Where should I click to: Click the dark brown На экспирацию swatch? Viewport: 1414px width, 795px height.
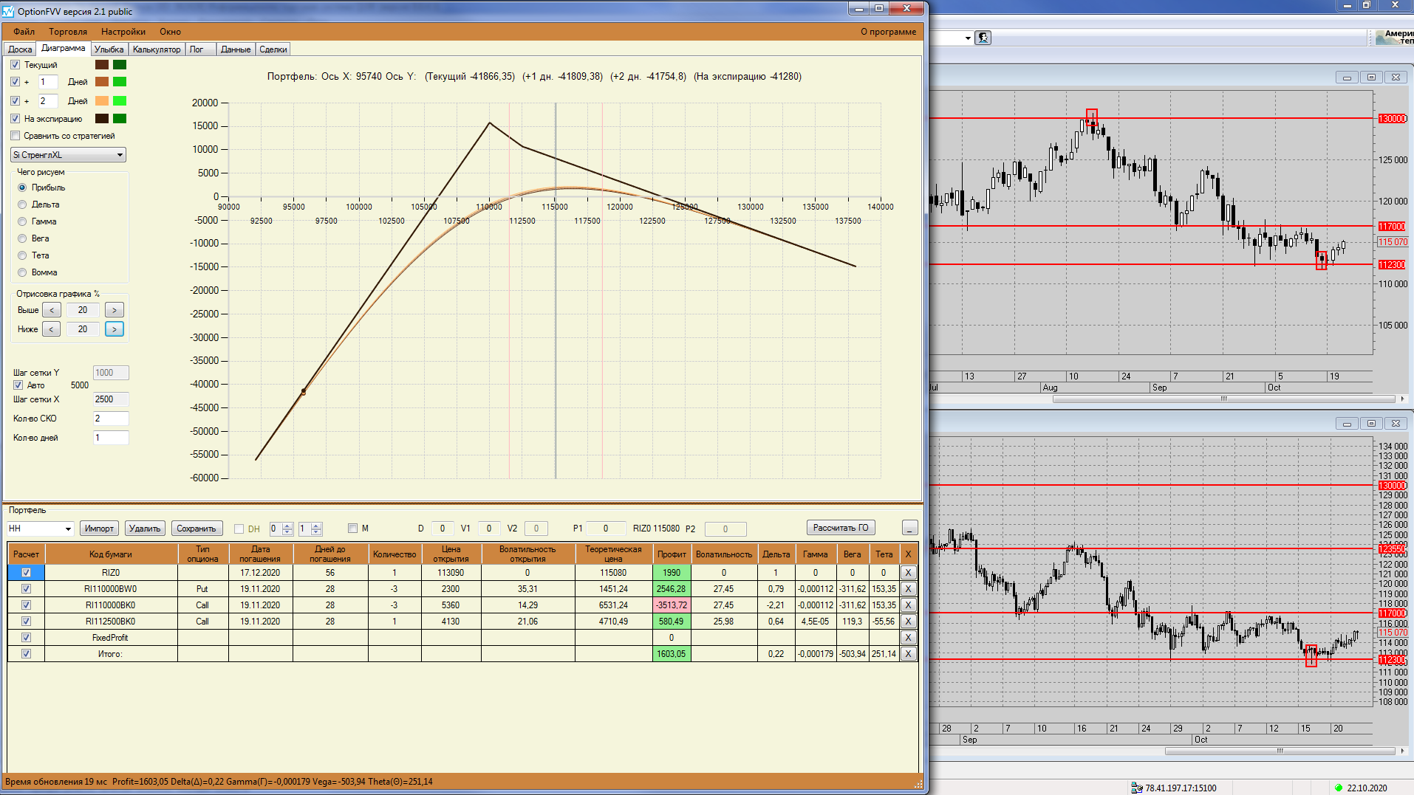tap(102, 119)
